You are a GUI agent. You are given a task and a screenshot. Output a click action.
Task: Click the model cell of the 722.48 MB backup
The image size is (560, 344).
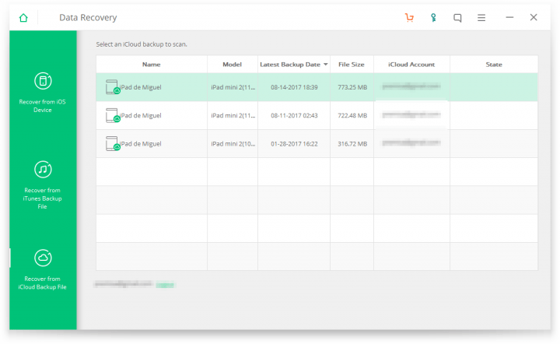(x=233, y=115)
